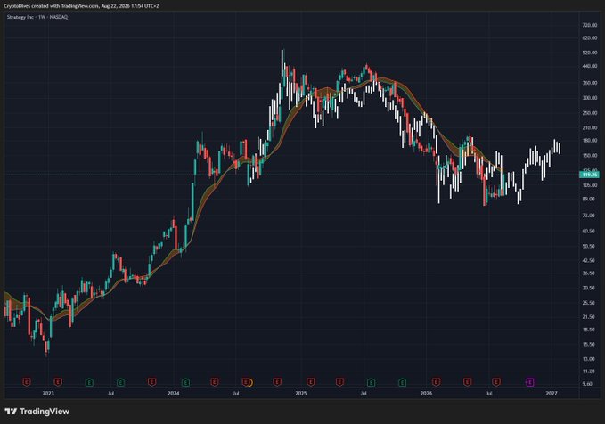Click the 620.00 price axis label

point(590,38)
